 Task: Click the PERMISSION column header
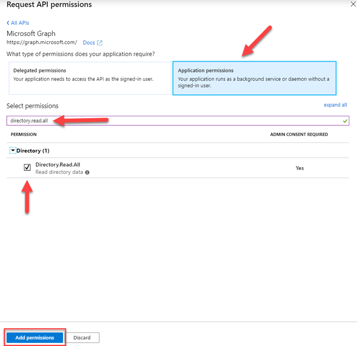coord(23,135)
